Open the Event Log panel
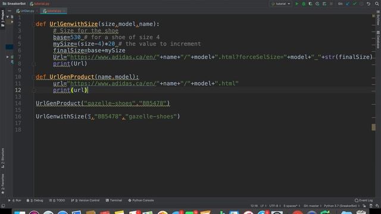This screenshot has width=381, height=214. (364, 200)
